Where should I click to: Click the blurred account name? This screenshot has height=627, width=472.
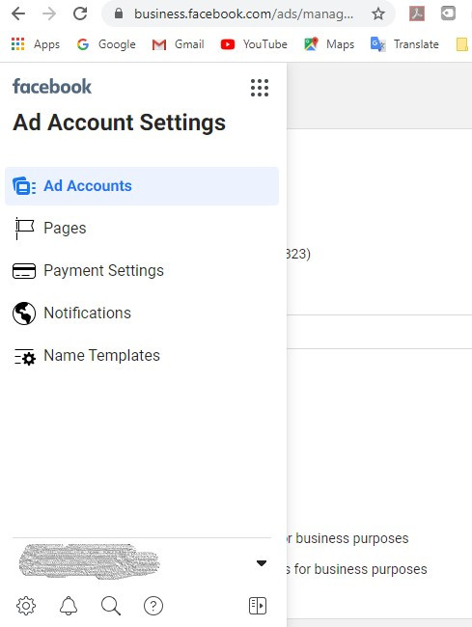click(89, 561)
